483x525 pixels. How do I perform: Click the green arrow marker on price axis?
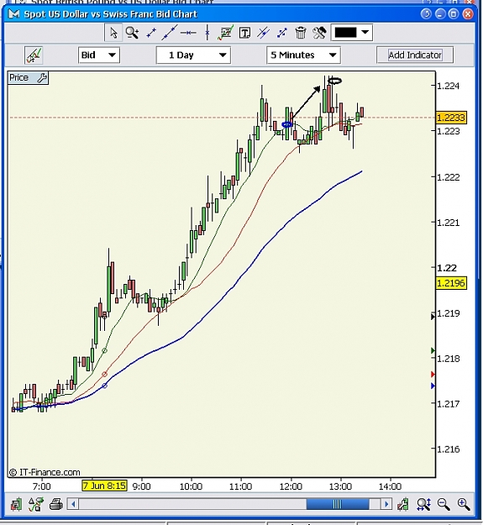point(433,350)
